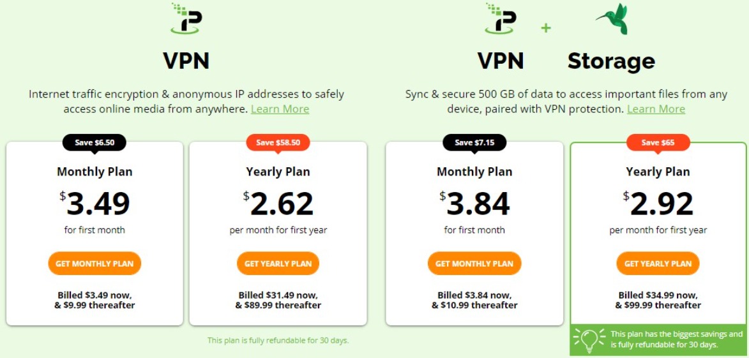This screenshot has height=358, width=749.
Task: Click the hummingbird Storage icon
Action: pos(612,19)
